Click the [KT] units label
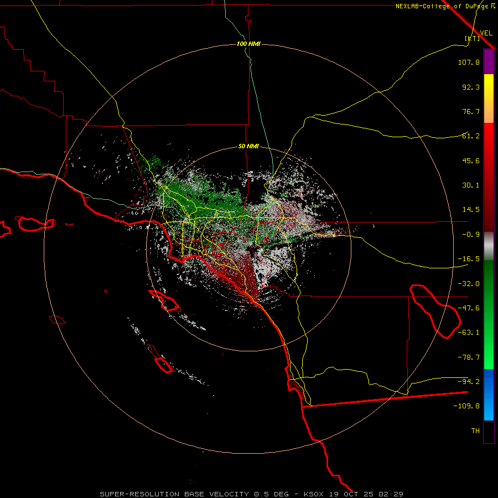The image size is (498, 498). point(472,38)
